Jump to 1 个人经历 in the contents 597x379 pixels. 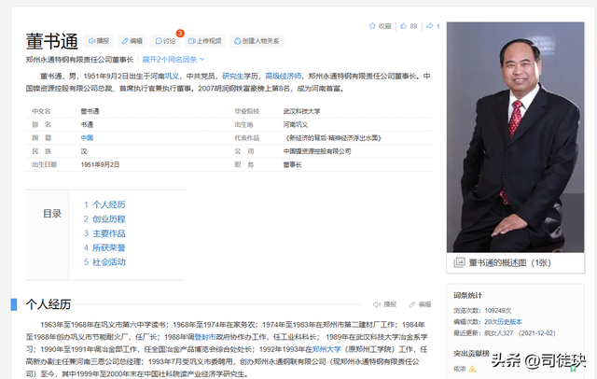tap(104, 204)
